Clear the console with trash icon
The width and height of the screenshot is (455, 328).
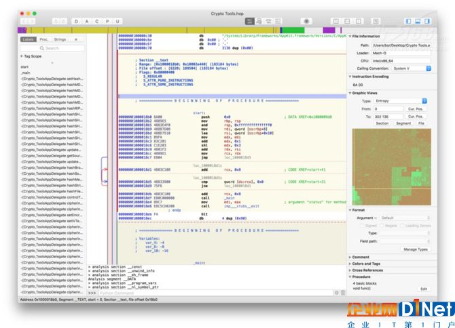click(x=343, y=293)
